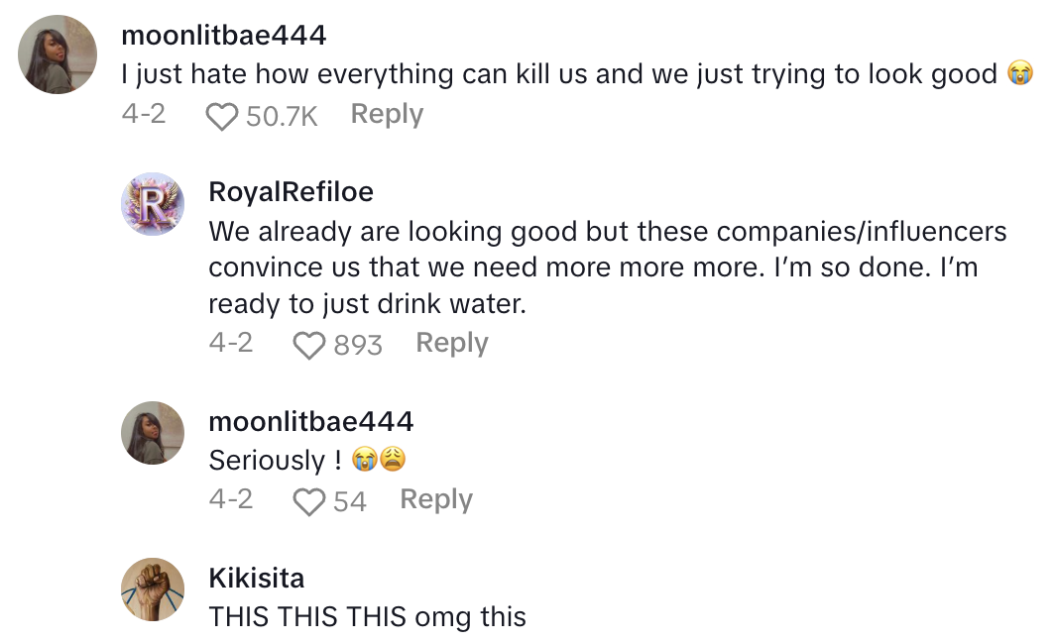Image resolution: width=1055 pixels, height=642 pixels.
Task: Reply to the "everything can kill us" comment
Action: (x=387, y=115)
